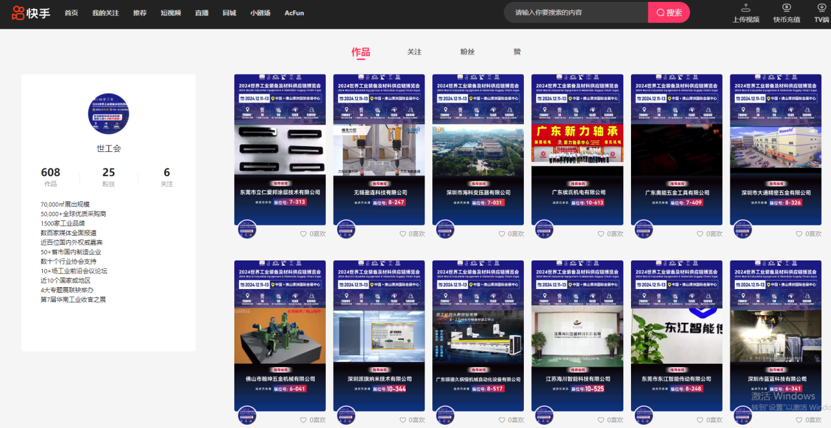The height and width of the screenshot is (428, 831).
Task: Click author avatar under 无锡盈连科技 video
Action: pyautogui.click(x=346, y=229)
